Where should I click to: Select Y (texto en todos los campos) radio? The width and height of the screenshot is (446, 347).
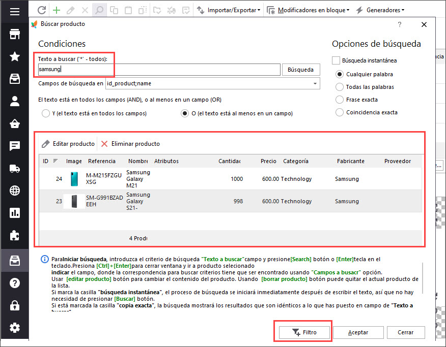[45, 113]
